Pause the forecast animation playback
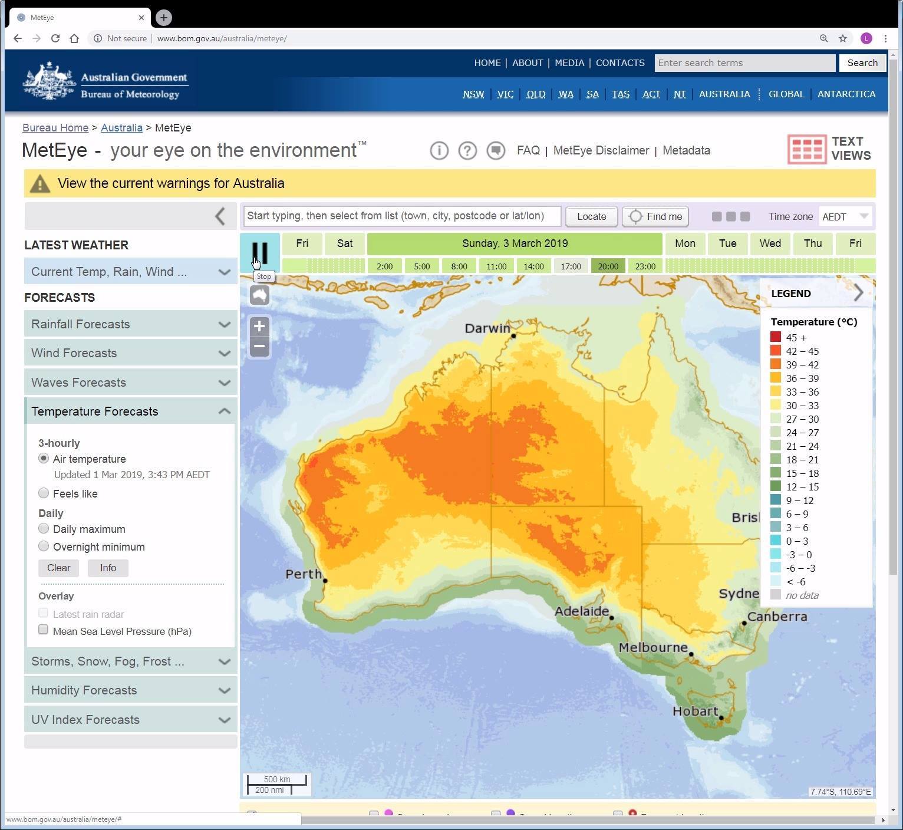Viewport: 903px width, 830px height. 260,252
